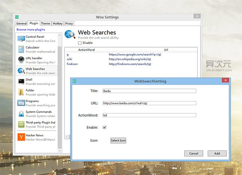The image size is (242, 175).
Task: Click the plugin list vertical scrollbar thumb
Action: [x=60, y=97]
